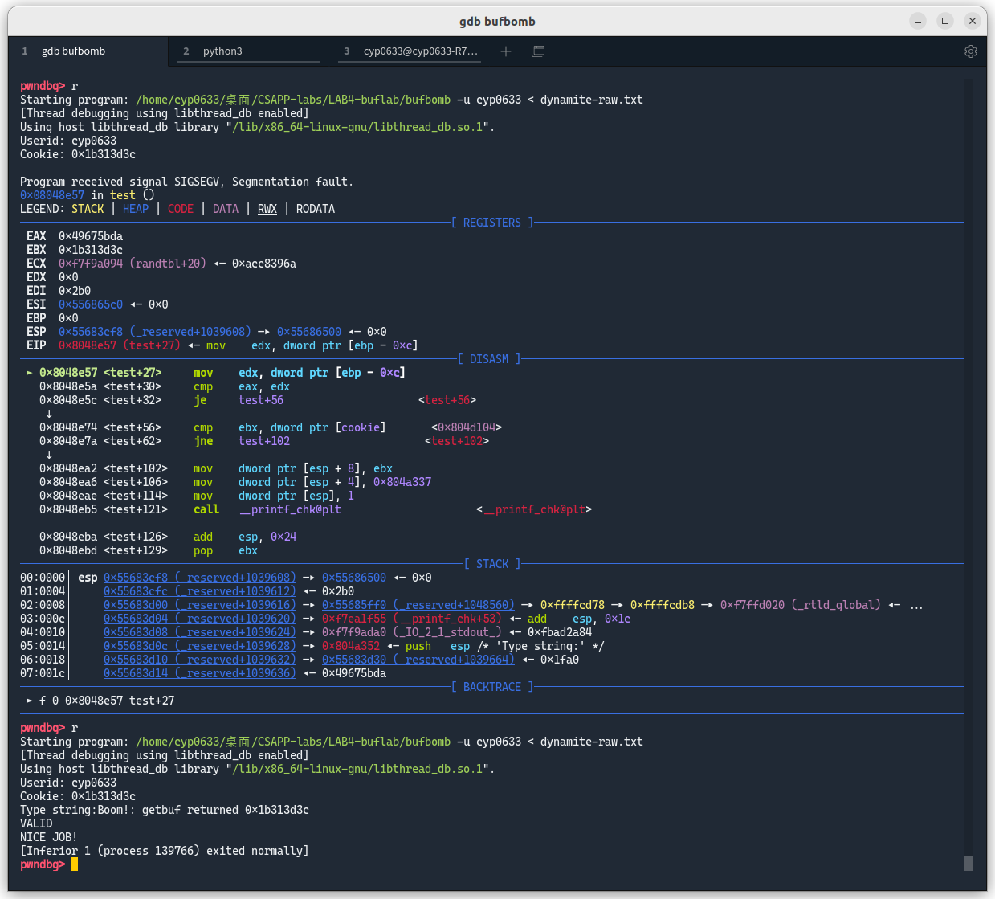Click the current instruction address 0x8048e57 <test+27>

100,373
